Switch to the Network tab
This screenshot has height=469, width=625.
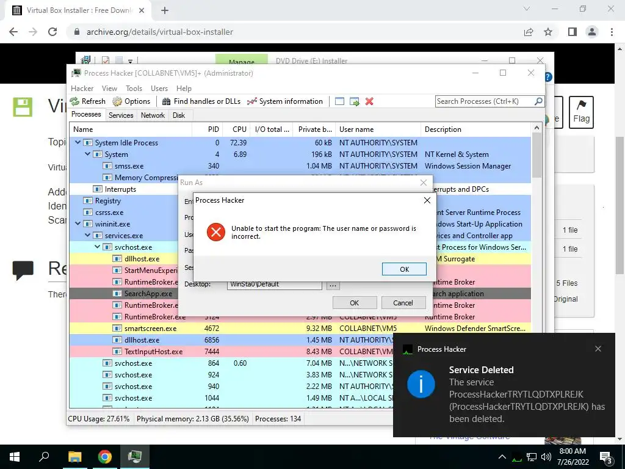point(153,115)
